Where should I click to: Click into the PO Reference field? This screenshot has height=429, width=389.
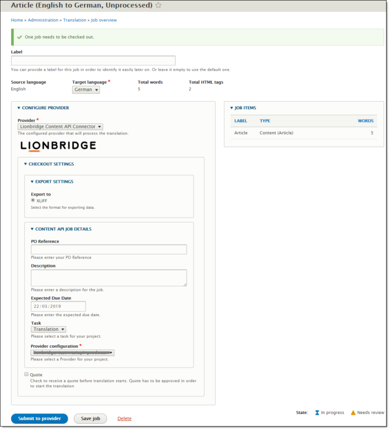[x=109, y=249]
